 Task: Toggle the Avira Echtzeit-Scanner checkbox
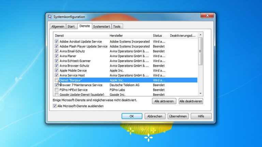point(57,61)
